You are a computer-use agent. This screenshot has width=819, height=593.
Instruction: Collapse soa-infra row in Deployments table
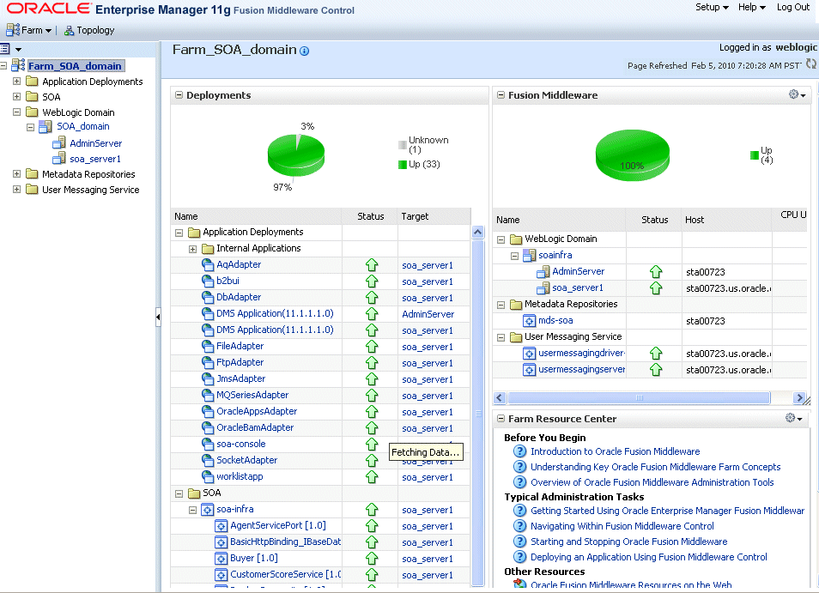click(x=193, y=510)
